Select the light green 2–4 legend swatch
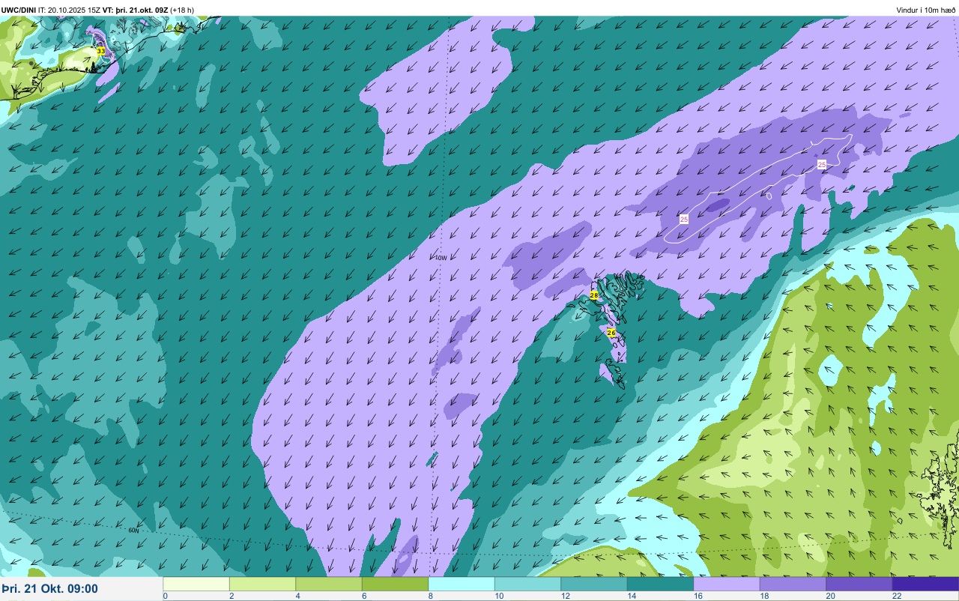This screenshot has height=601, width=959. point(262,584)
